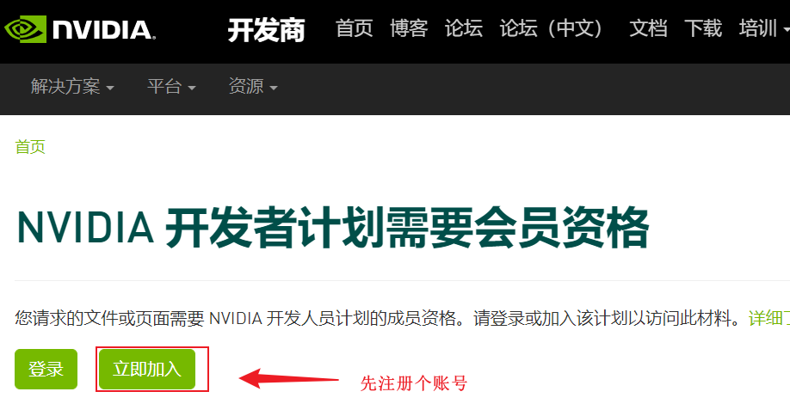Image resolution: width=790 pixels, height=410 pixels.
Task: Click the page heading NVIDIA 开发者计划需要会员资格
Action: [332, 228]
